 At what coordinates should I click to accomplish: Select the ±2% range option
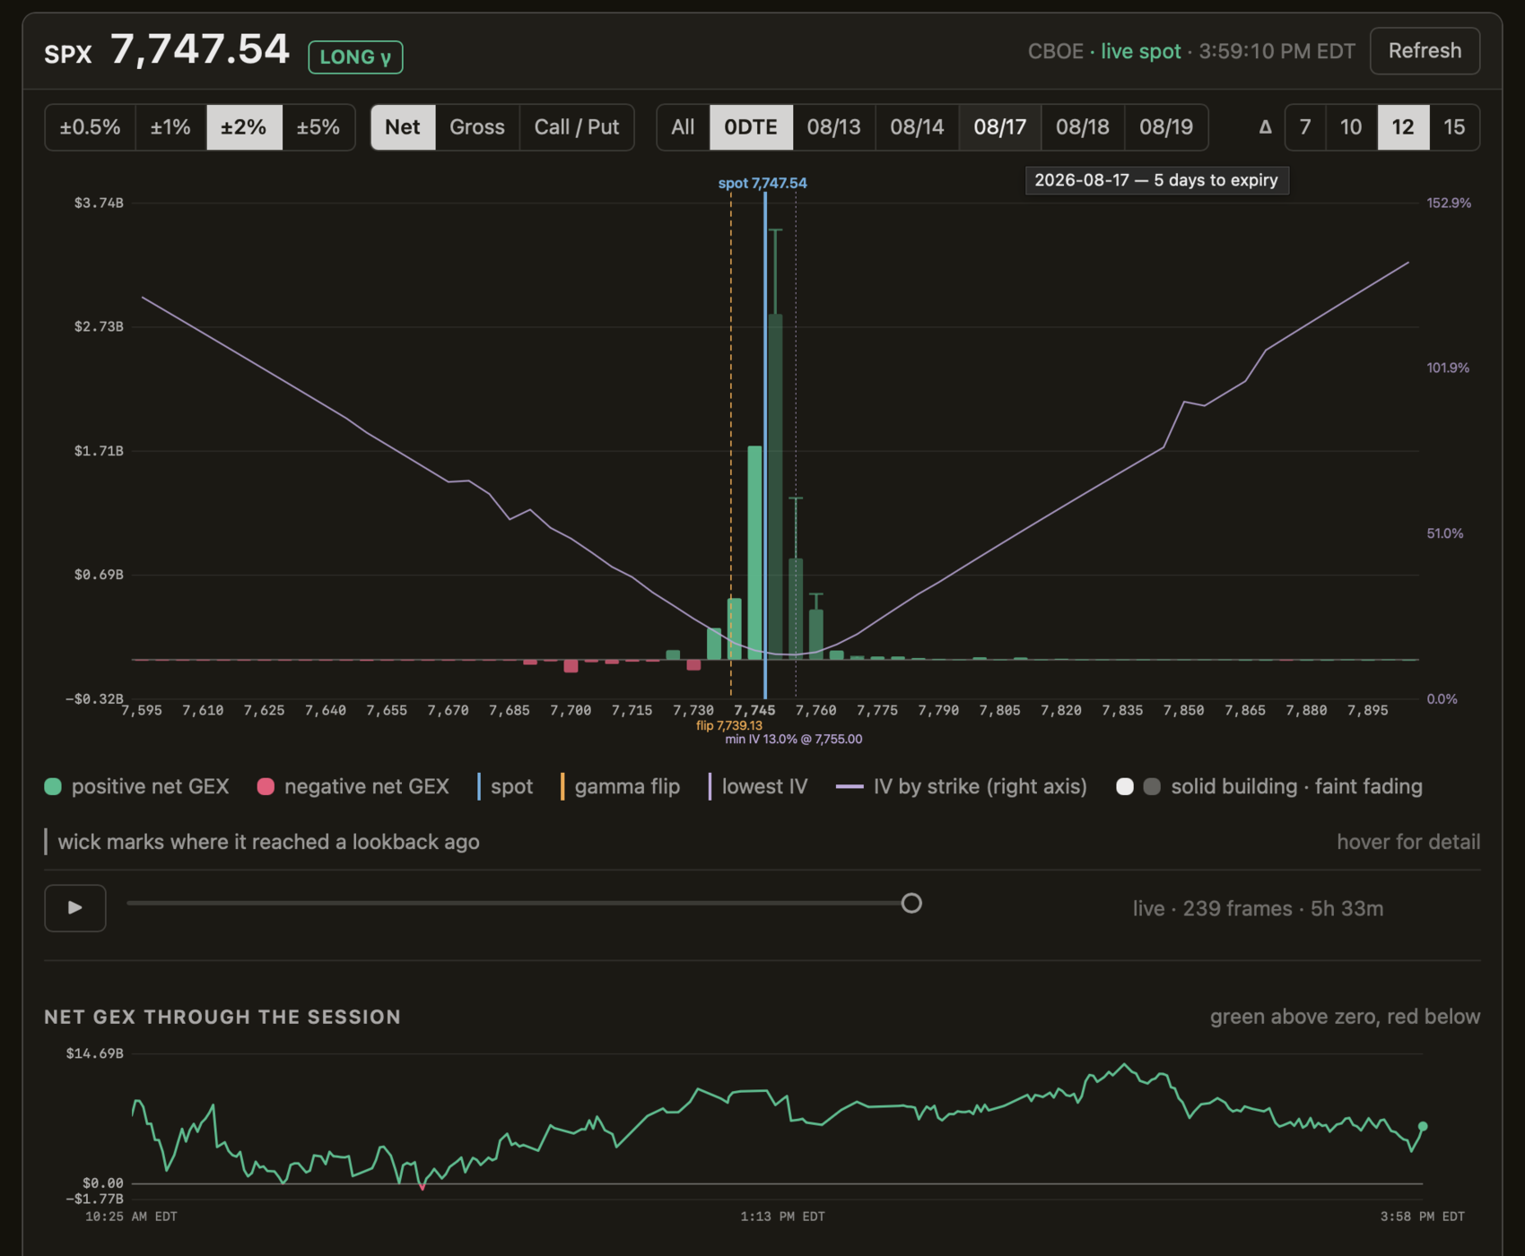point(244,127)
